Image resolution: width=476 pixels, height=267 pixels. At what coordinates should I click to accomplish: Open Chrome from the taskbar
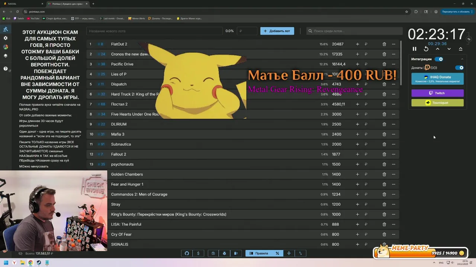pyautogui.click(x=30, y=263)
